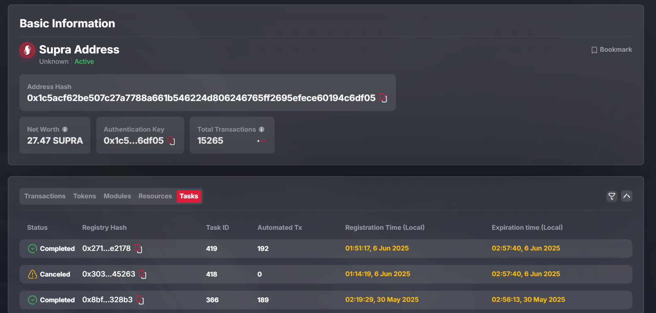Click the Registry Hash column header

pos(105,228)
